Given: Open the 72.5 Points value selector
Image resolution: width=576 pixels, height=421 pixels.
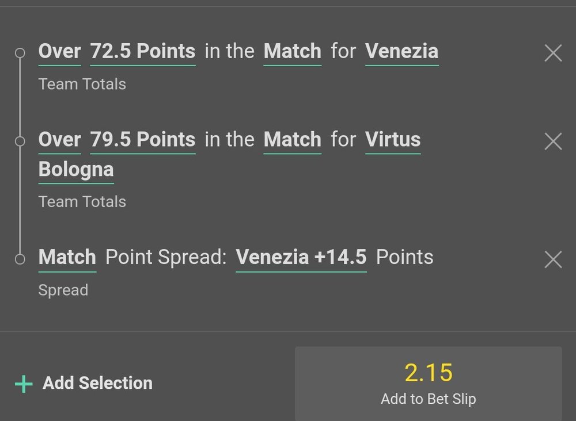Looking at the screenshot, I should 143,52.
